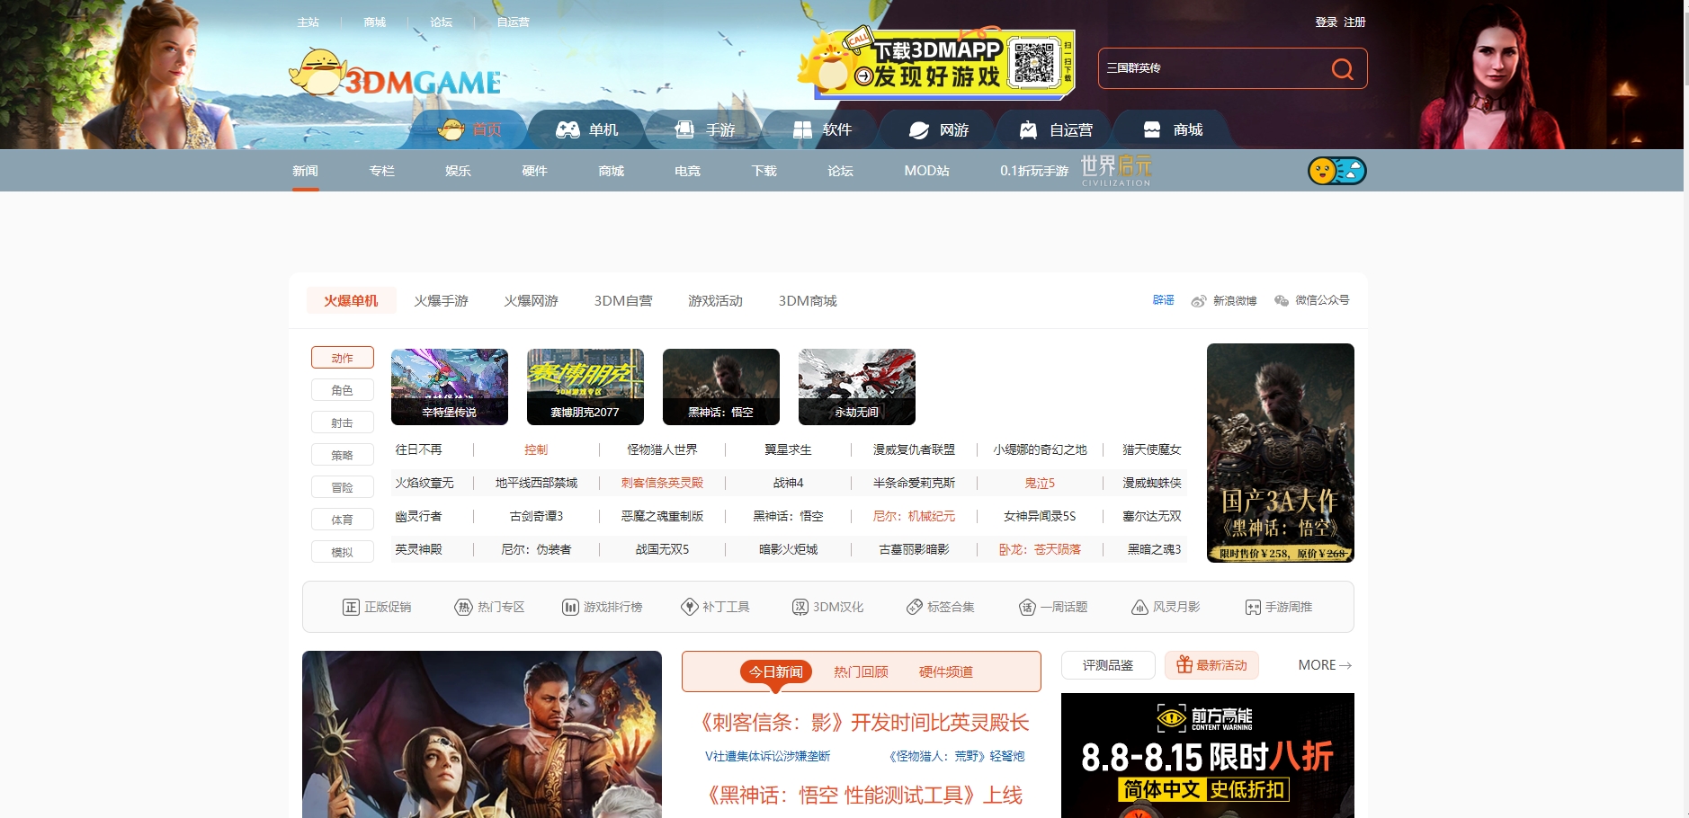
Task: Click the 手游周推 icon
Action: coord(1253,608)
